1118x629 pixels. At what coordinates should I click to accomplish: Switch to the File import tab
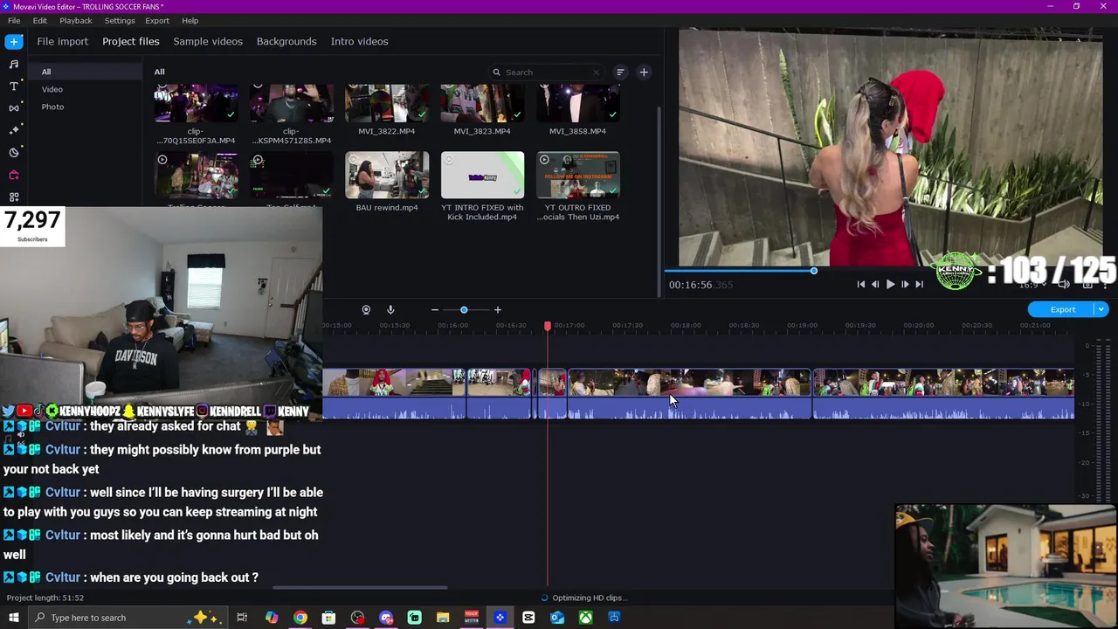tap(63, 41)
